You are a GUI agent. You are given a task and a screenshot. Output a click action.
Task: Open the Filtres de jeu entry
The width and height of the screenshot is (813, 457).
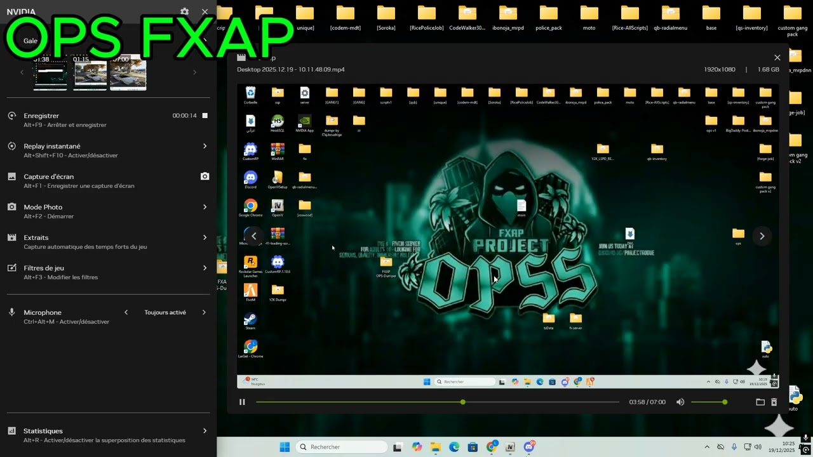[x=108, y=272]
